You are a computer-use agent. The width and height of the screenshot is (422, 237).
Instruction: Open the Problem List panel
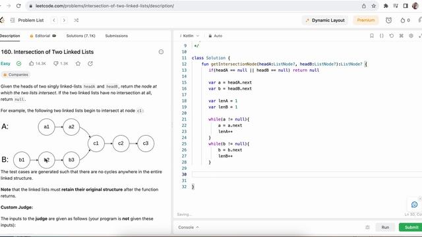(27, 20)
